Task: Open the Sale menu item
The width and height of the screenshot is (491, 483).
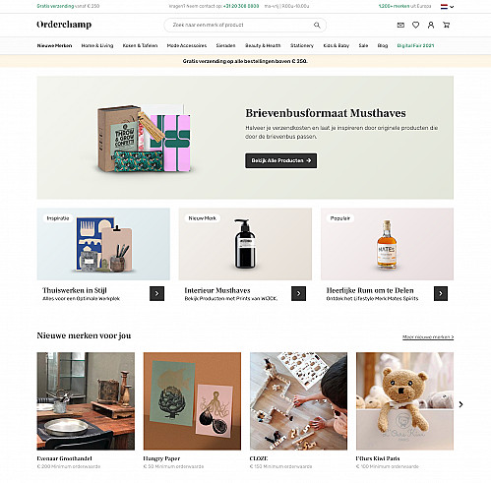Action: (x=363, y=45)
